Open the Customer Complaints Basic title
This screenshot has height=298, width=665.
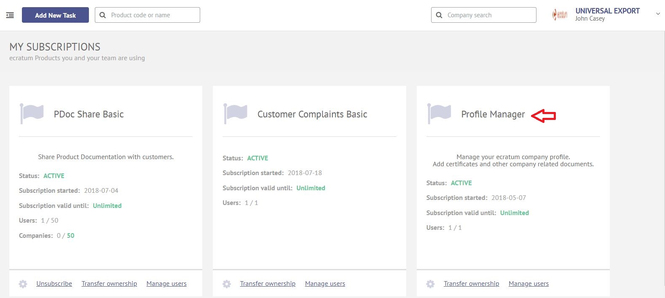point(312,114)
